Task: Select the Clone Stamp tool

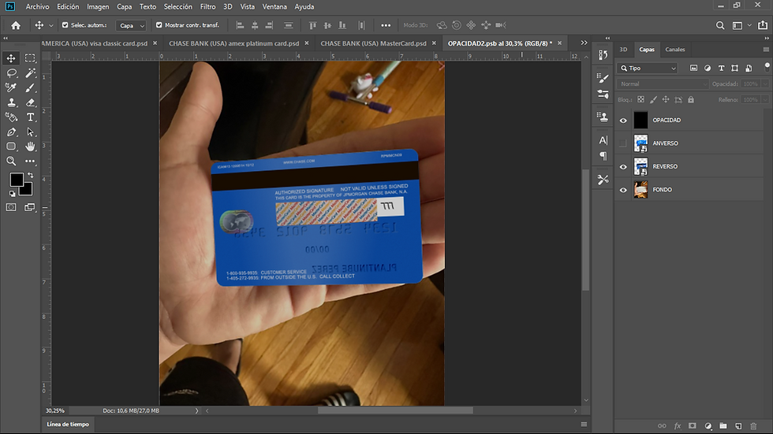Action: (x=11, y=102)
